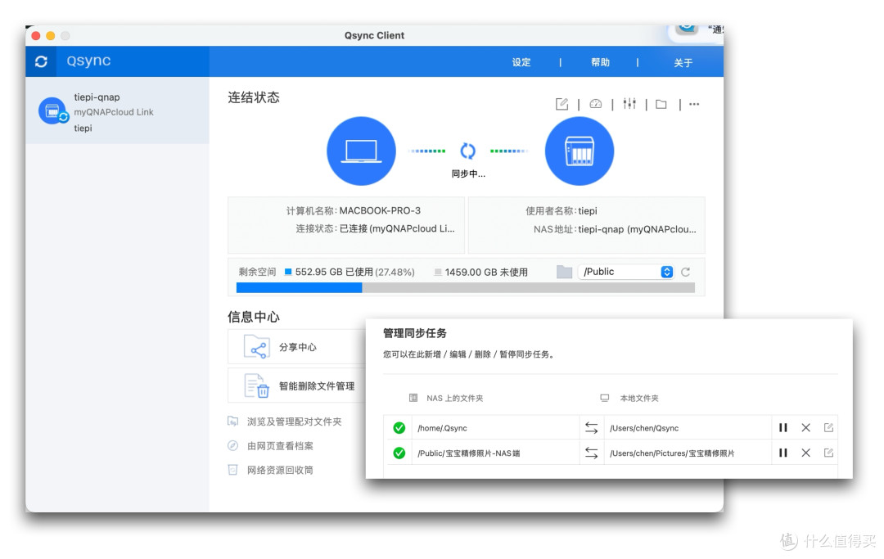Click the NAS device circle icon
The height and width of the screenshot is (559, 884).
coord(579,151)
